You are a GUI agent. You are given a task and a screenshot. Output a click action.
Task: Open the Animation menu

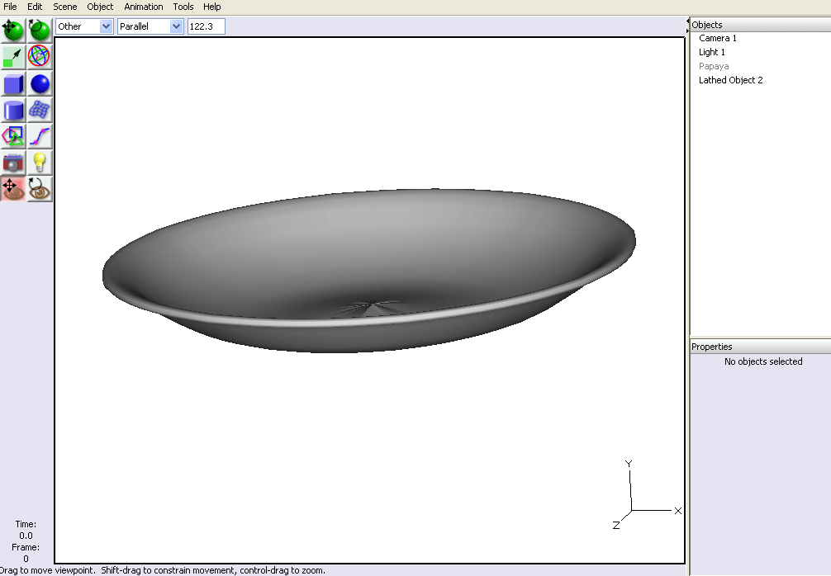coord(143,7)
